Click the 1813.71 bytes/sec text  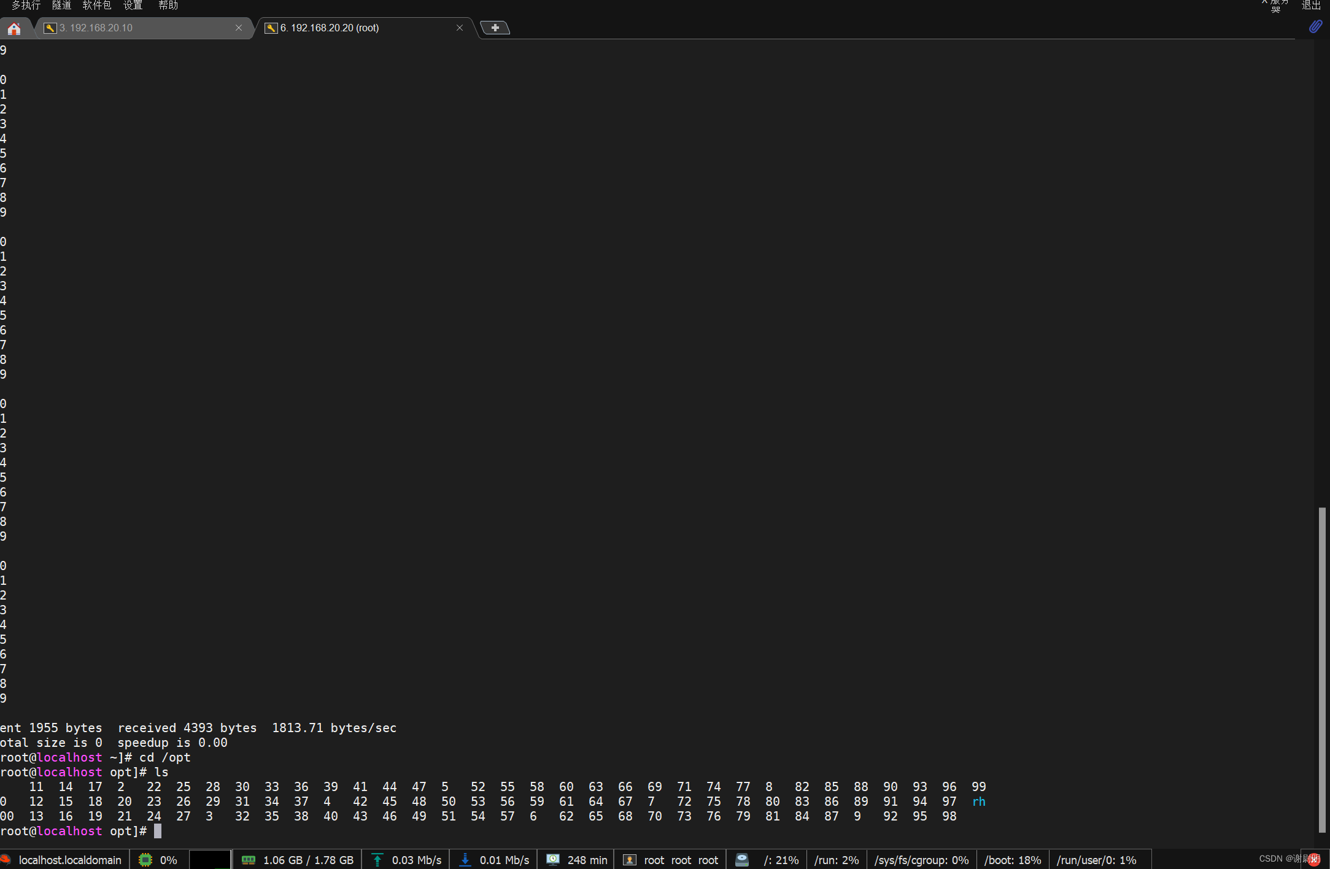(x=334, y=728)
